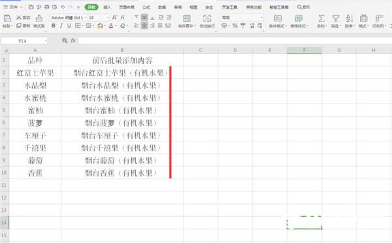This screenshot has width=392, height=243.
Task: Click the red font color swatch
Action: [x=111, y=25]
